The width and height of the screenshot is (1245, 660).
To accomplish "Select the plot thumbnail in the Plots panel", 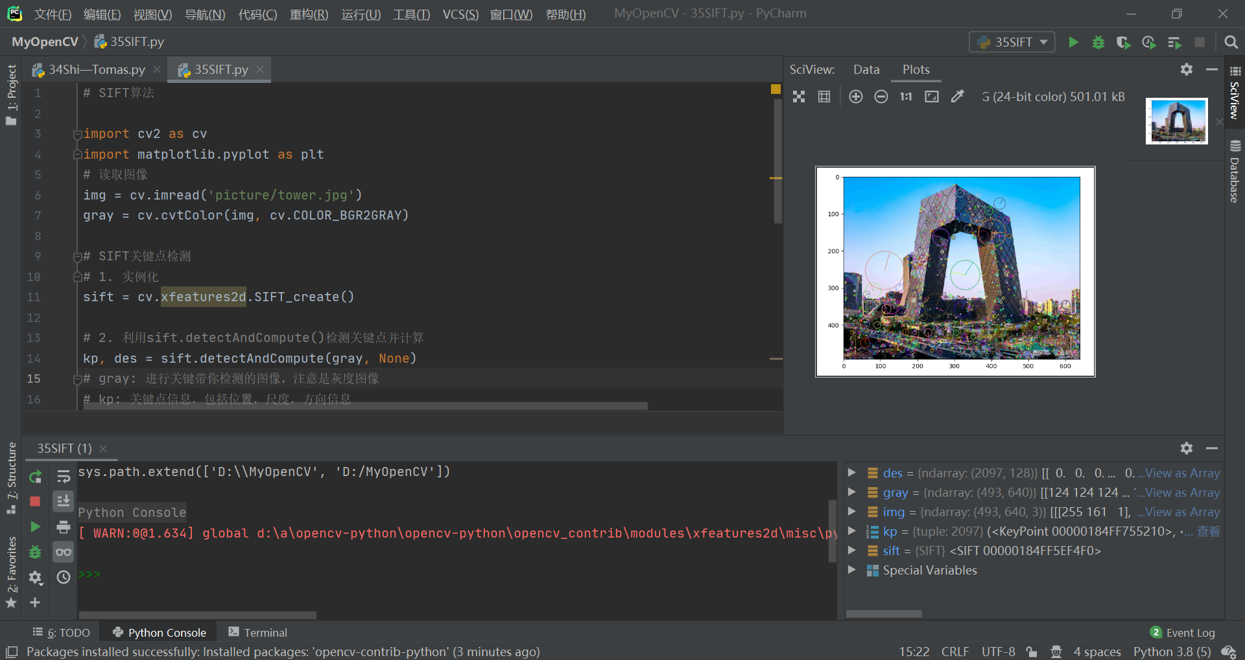I will coord(1176,120).
